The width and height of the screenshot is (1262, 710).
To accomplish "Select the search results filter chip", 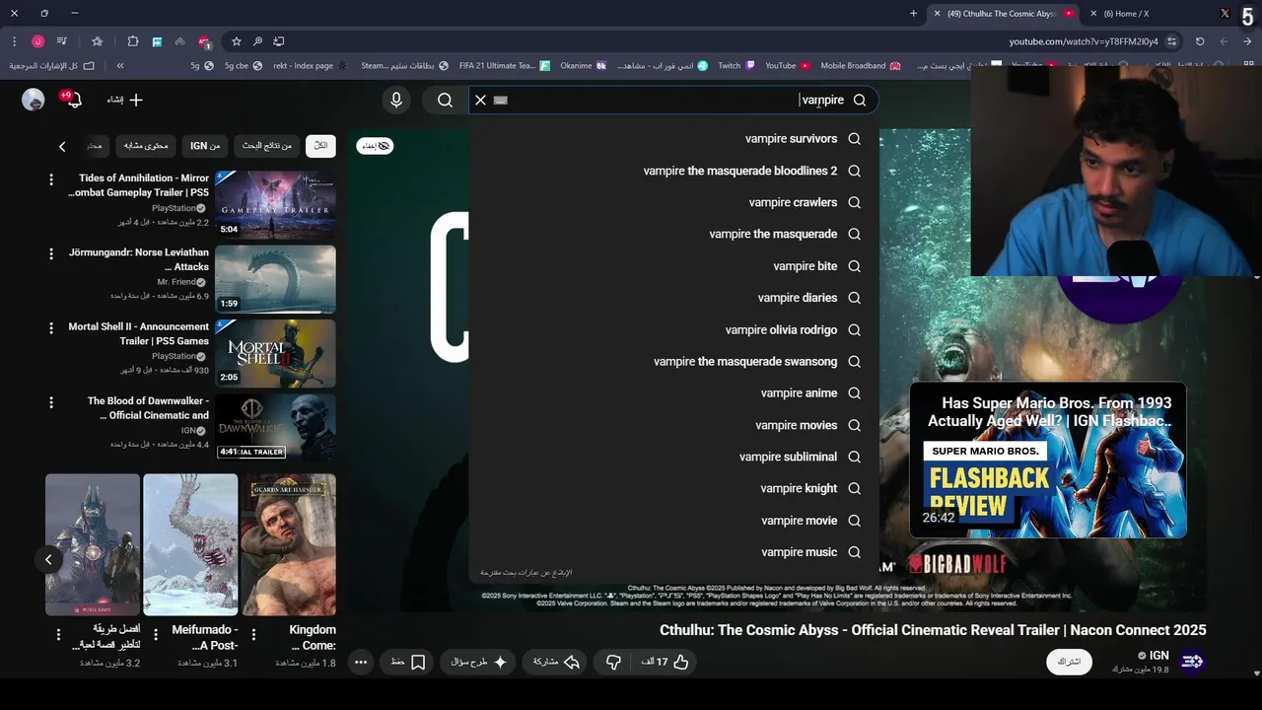I will (267, 146).
